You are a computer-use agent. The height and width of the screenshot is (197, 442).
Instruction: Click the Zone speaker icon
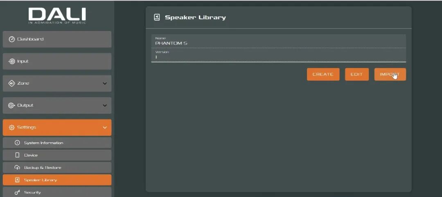tap(11, 83)
